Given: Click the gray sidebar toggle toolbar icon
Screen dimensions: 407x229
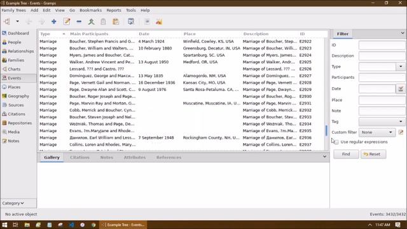Looking at the screenshot, I should (147, 22).
